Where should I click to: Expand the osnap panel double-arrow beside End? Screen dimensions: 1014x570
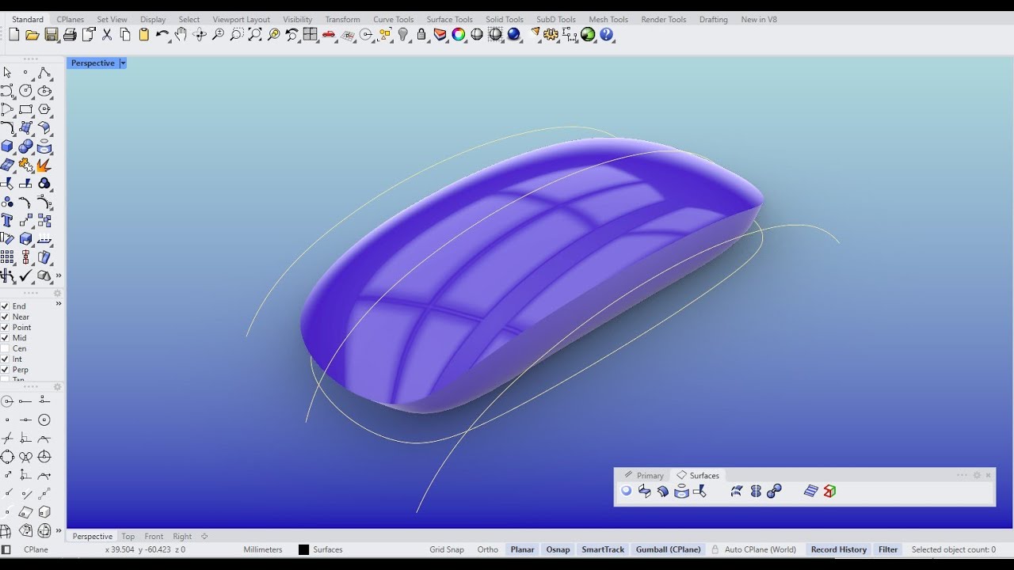[58, 304]
